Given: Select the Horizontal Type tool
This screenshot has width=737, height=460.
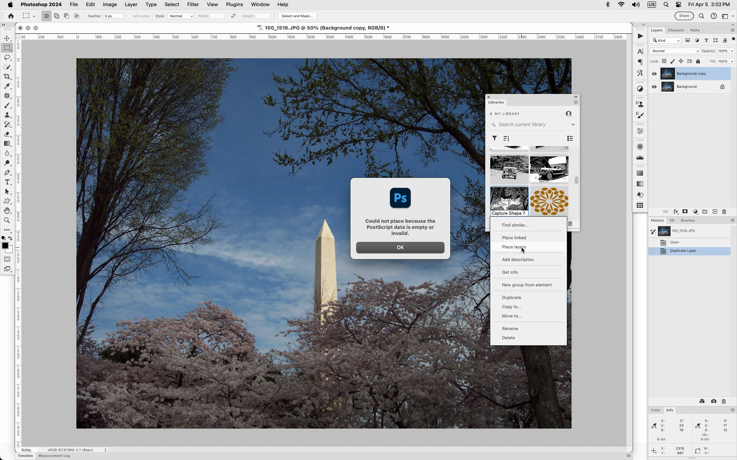Looking at the screenshot, I should (x=7, y=182).
